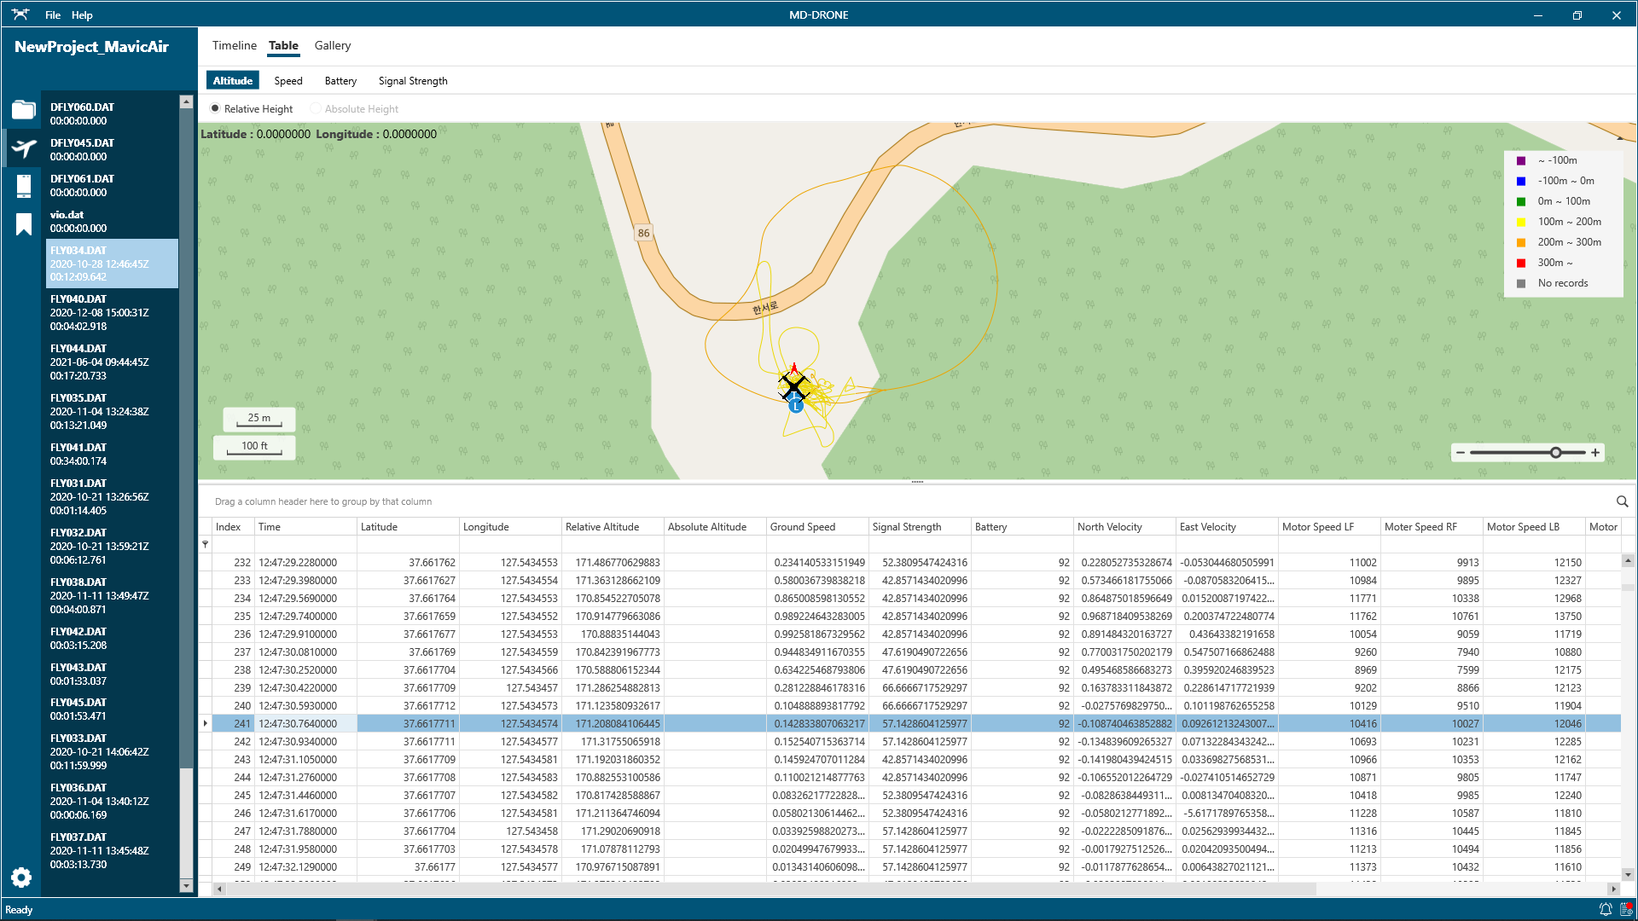Image resolution: width=1638 pixels, height=921 pixels.
Task: Select DFLY060.DAT in the file list
Action: pyautogui.click(x=112, y=113)
